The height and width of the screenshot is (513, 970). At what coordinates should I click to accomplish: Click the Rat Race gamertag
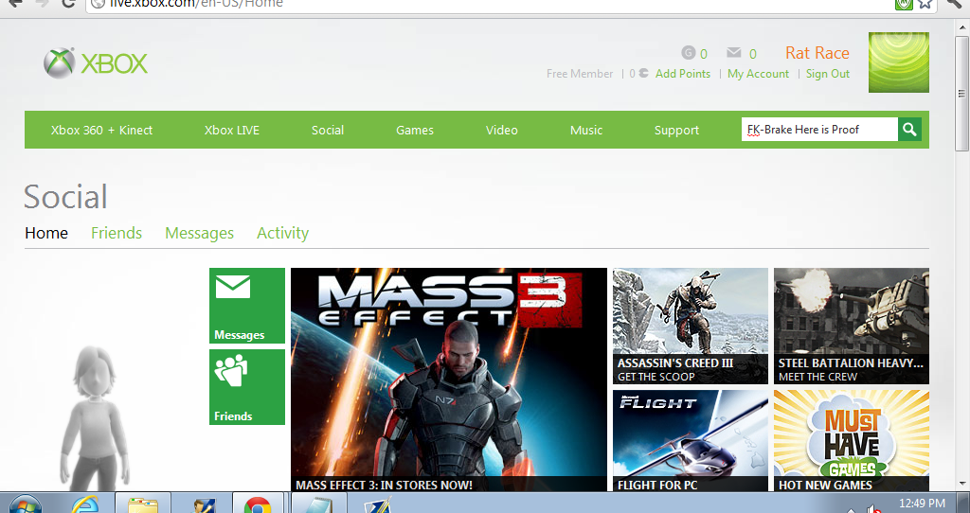(x=817, y=53)
